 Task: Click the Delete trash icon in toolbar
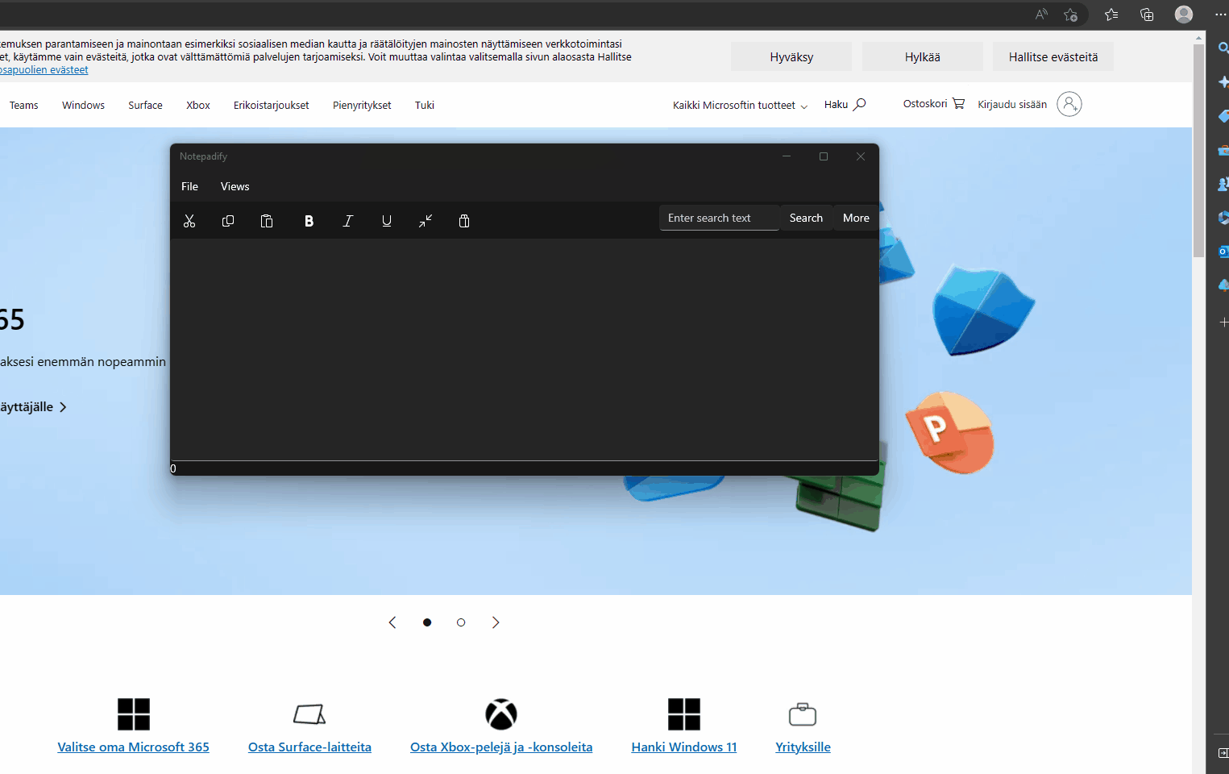coord(464,221)
